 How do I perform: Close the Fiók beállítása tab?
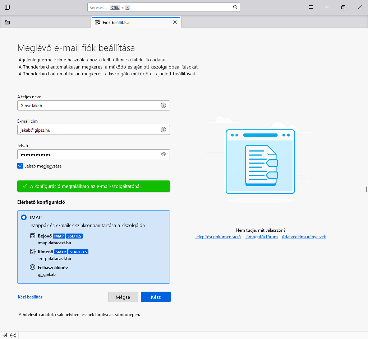(x=175, y=22)
